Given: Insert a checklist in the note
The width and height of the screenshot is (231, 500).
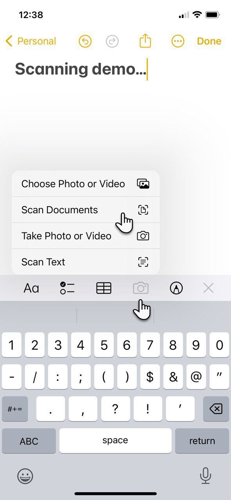Looking at the screenshot, I should pos(67,288).
